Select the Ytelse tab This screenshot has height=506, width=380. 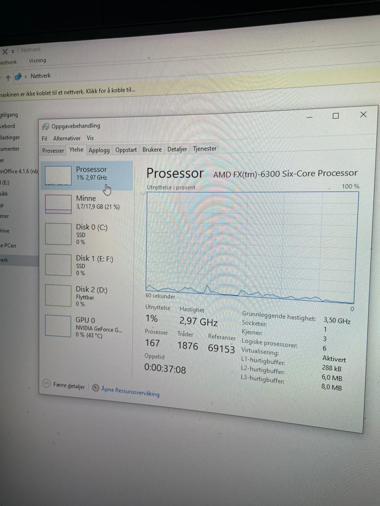(76, 149)
